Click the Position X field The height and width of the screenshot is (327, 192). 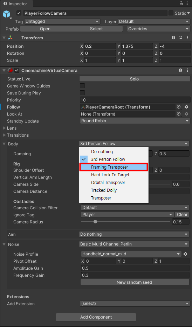(100, 46)
